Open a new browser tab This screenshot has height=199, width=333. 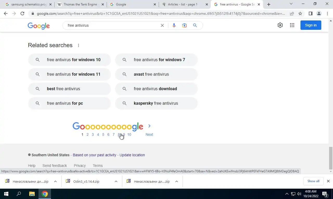269,4
